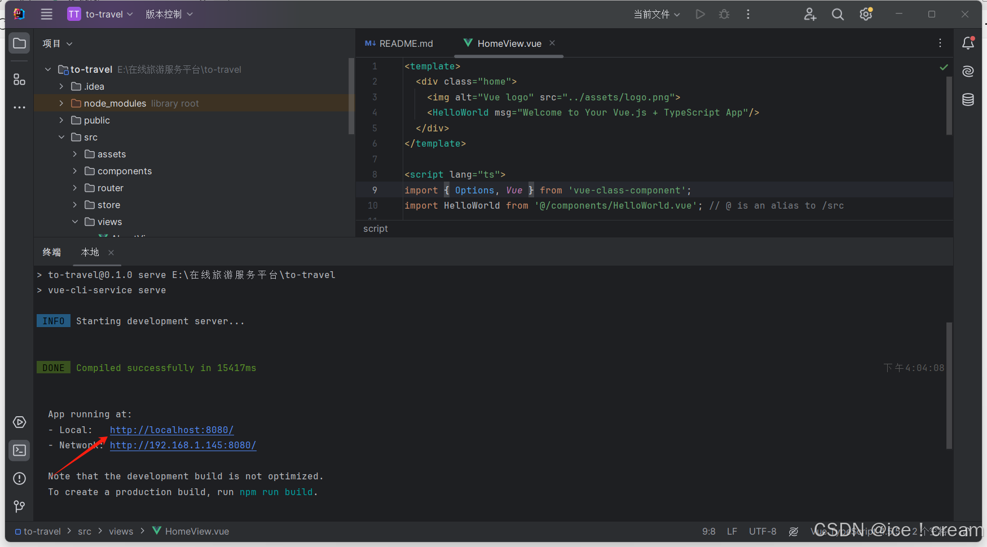Collapse the src folder
Image resolution: width=987 pixels, height=547 pixels.
tap(62, 137)
